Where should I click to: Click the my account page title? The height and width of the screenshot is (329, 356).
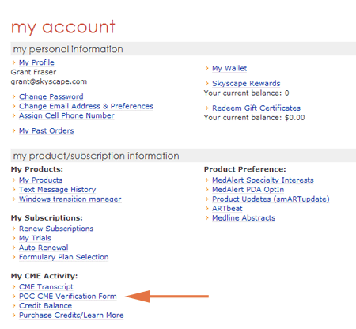[x=62, y=27]
